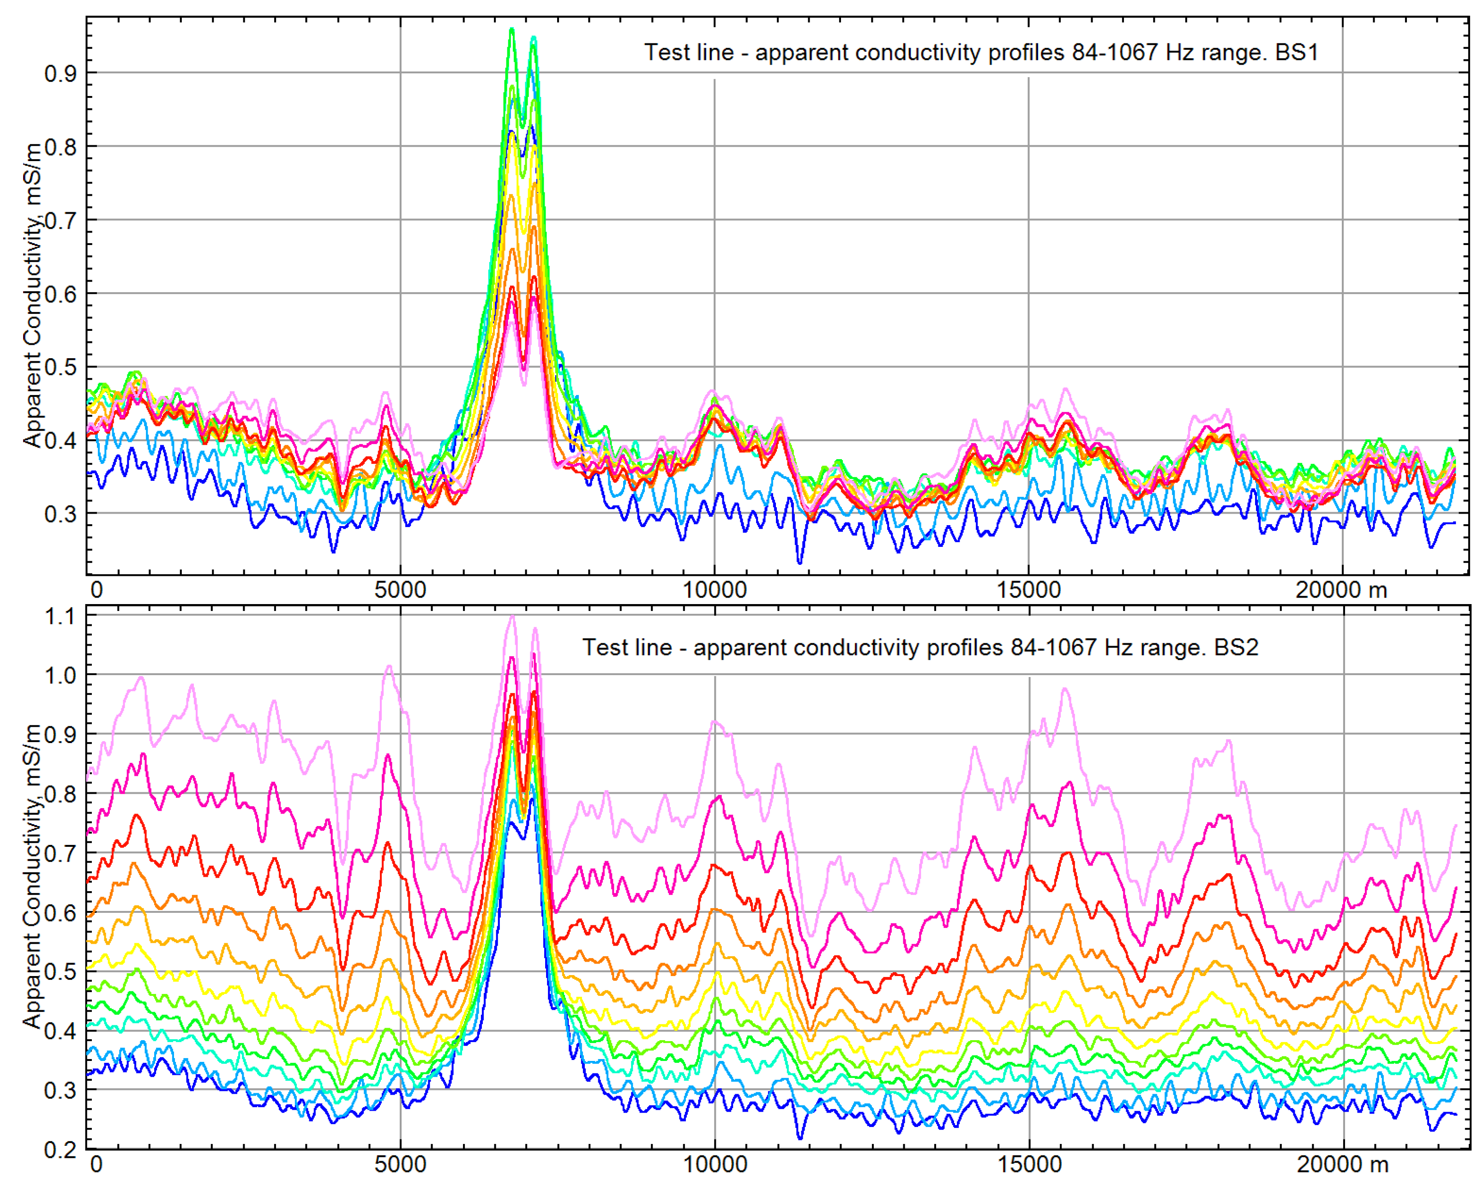Select the BS2 chart title text

pyautogui.click(x=920, y=648)
